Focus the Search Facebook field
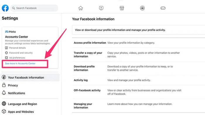205x115 pixels. [x=34, y=8]
